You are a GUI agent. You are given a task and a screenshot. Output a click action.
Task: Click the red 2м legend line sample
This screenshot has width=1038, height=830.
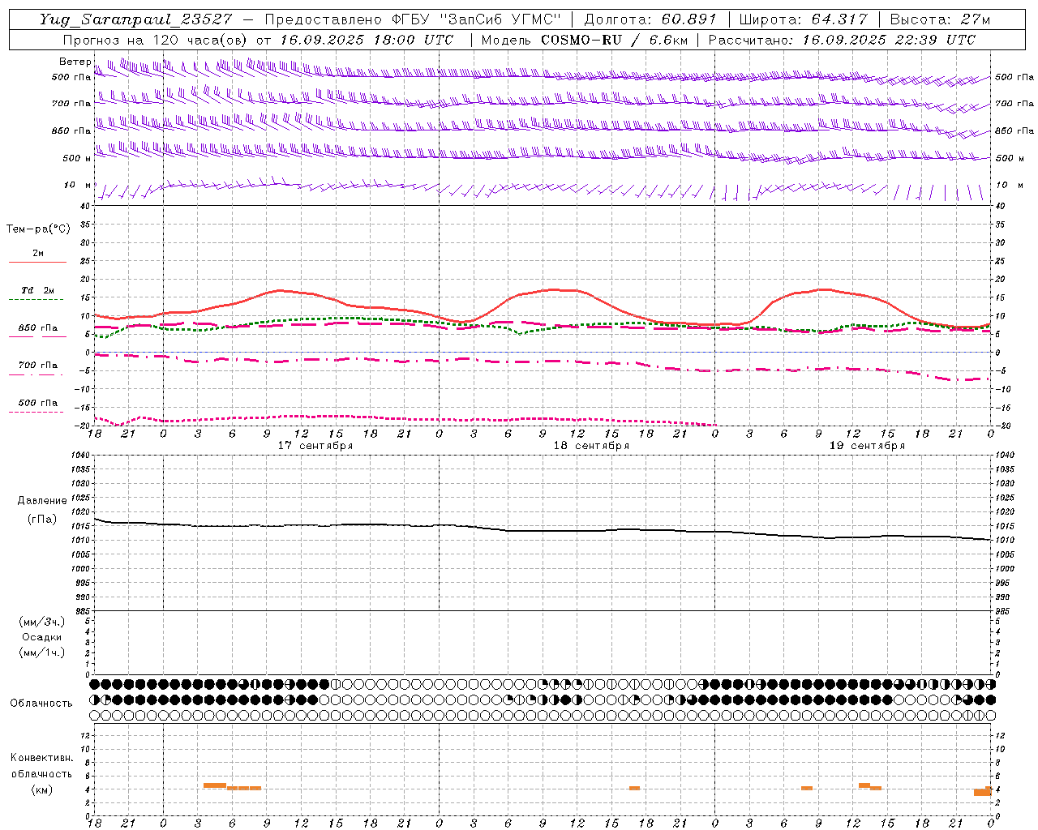[37, 263]
